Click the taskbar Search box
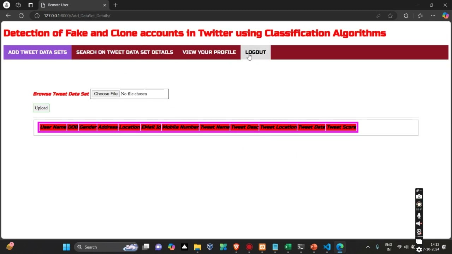The image size is (452, 254). point(106,247)
